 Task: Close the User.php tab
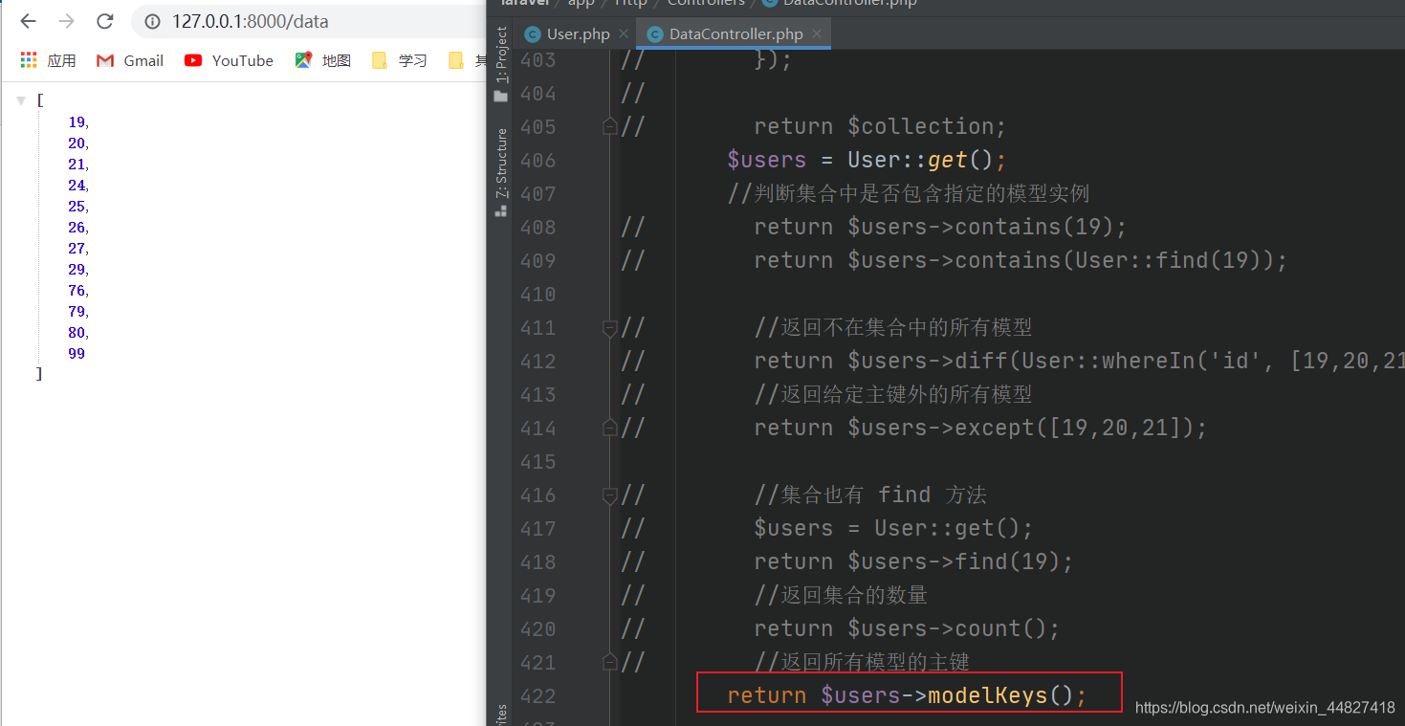pyautogui.click(x=624, y=33)
